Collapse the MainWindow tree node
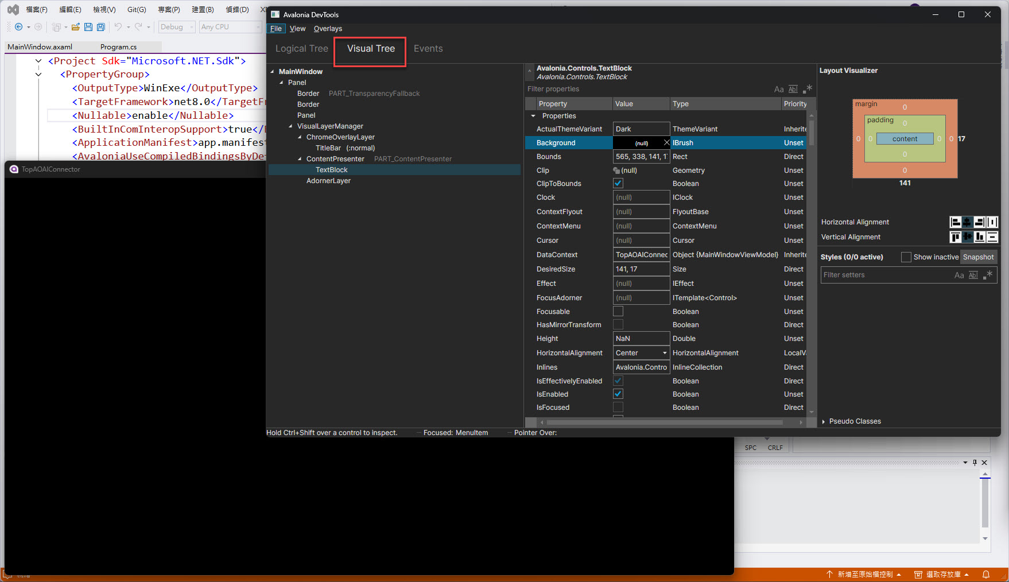The image size is (1009, 582). (x=272, y=72)
